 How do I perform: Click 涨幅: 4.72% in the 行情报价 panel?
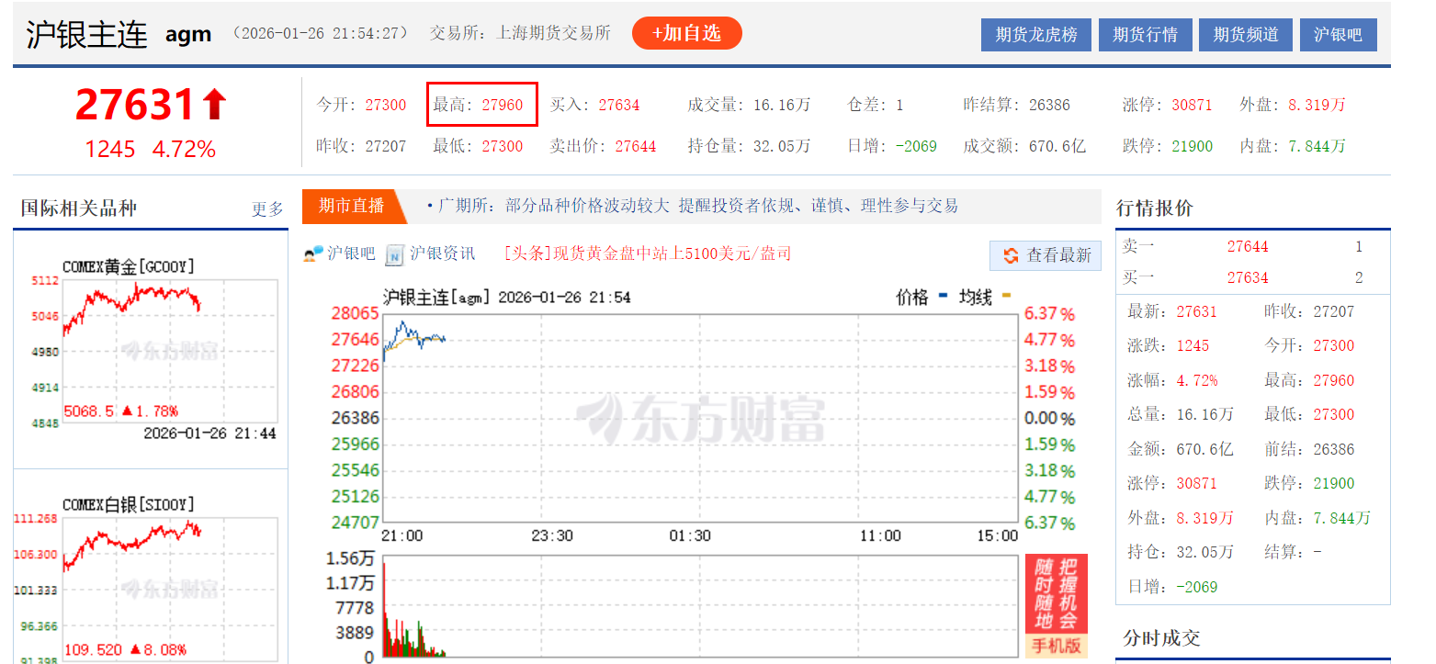[x=1172, y=380]
